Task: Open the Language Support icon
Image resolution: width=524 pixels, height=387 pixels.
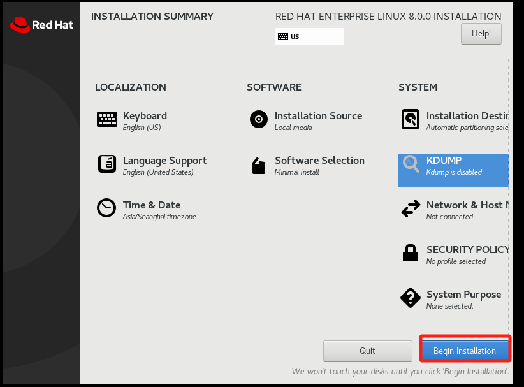Action: click(107, 164)
